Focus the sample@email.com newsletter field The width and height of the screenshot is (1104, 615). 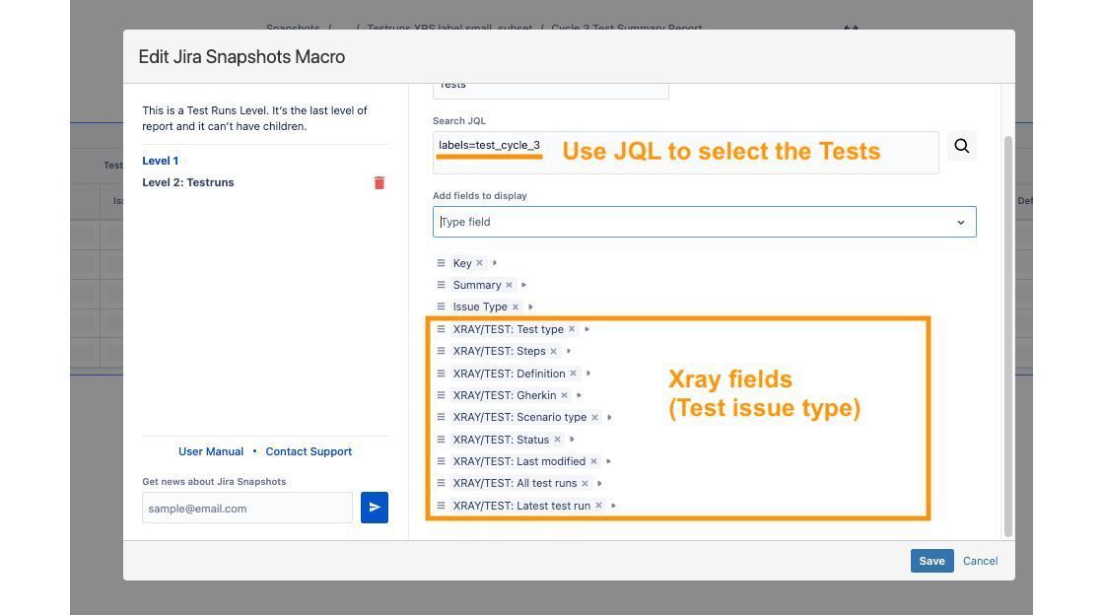(247, 508)
